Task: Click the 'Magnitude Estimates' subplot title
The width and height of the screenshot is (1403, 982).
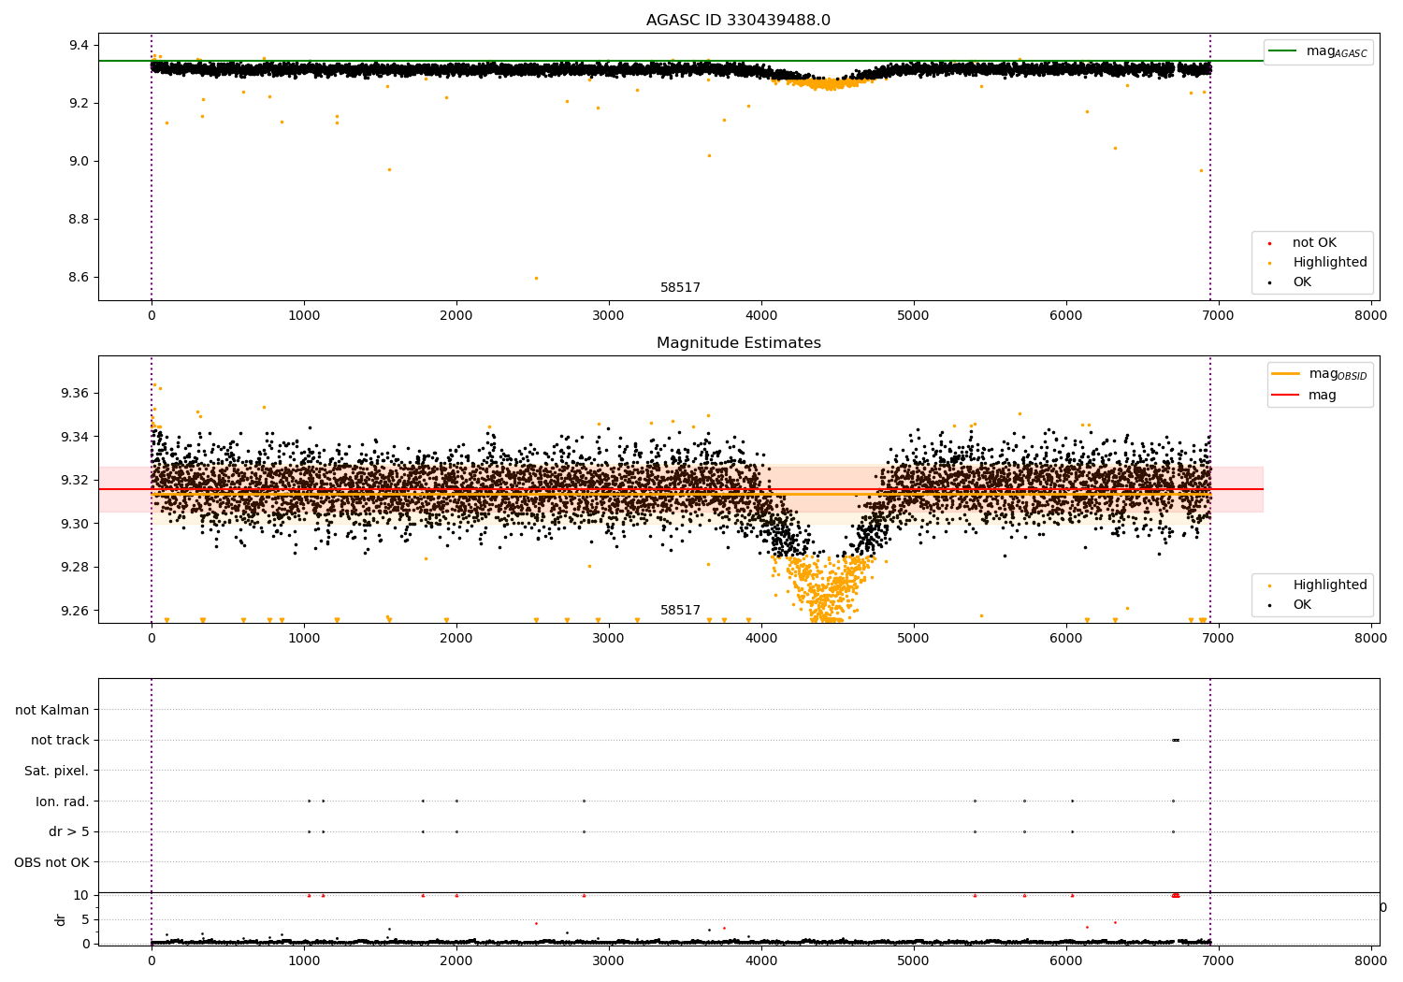Action: [x=738, y=343]
